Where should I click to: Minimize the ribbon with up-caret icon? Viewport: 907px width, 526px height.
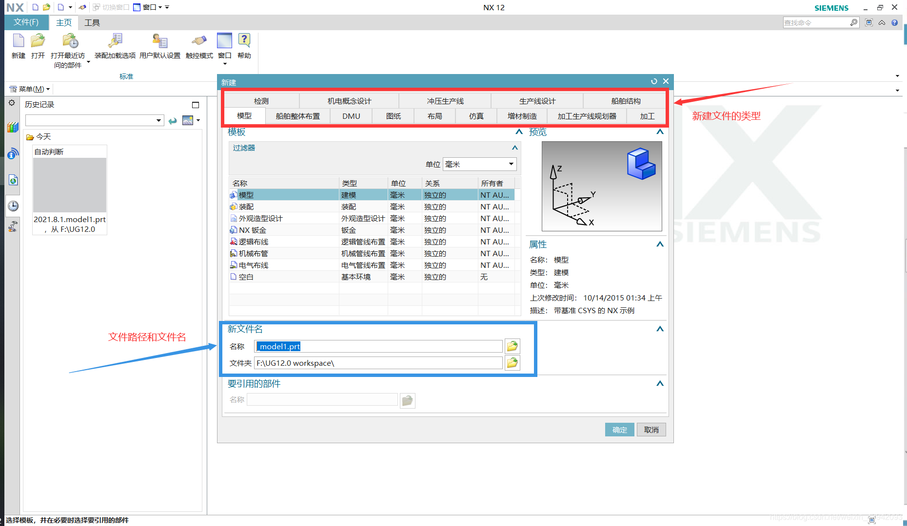[882, 22]
